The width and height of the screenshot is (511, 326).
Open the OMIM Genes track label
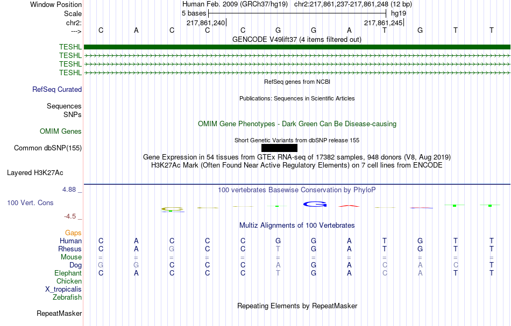pyautogui.click(x=61, y=132)
